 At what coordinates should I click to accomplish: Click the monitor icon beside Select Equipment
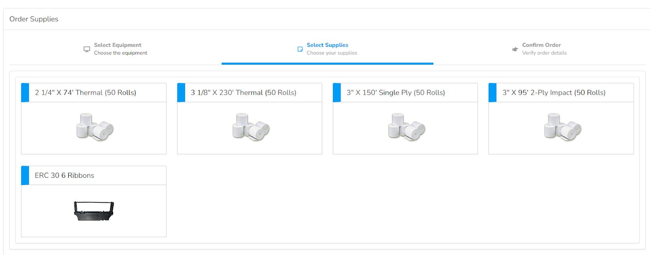(x=87, y=49)
